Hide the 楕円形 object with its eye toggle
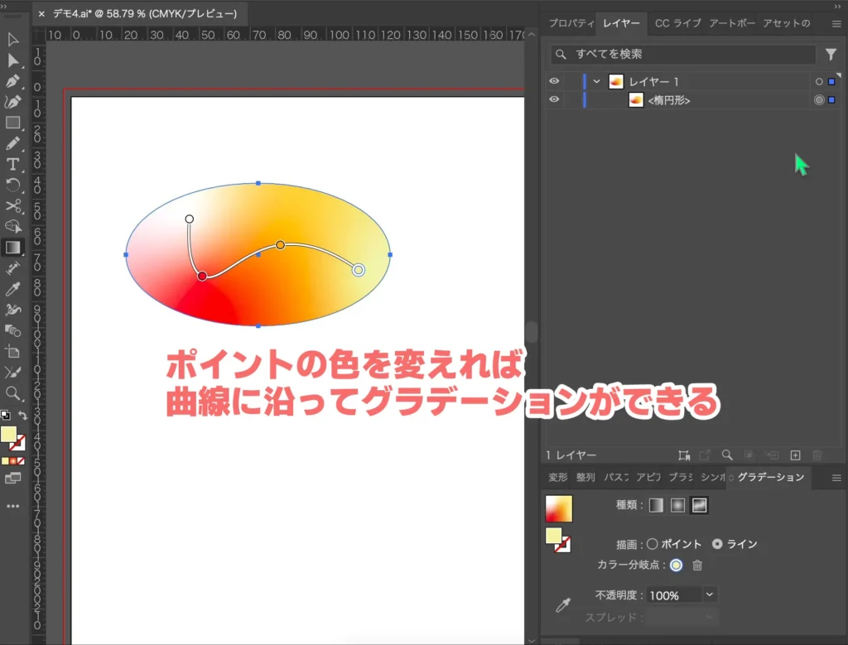This screenshot has height=645, width=848. [555, 99]
